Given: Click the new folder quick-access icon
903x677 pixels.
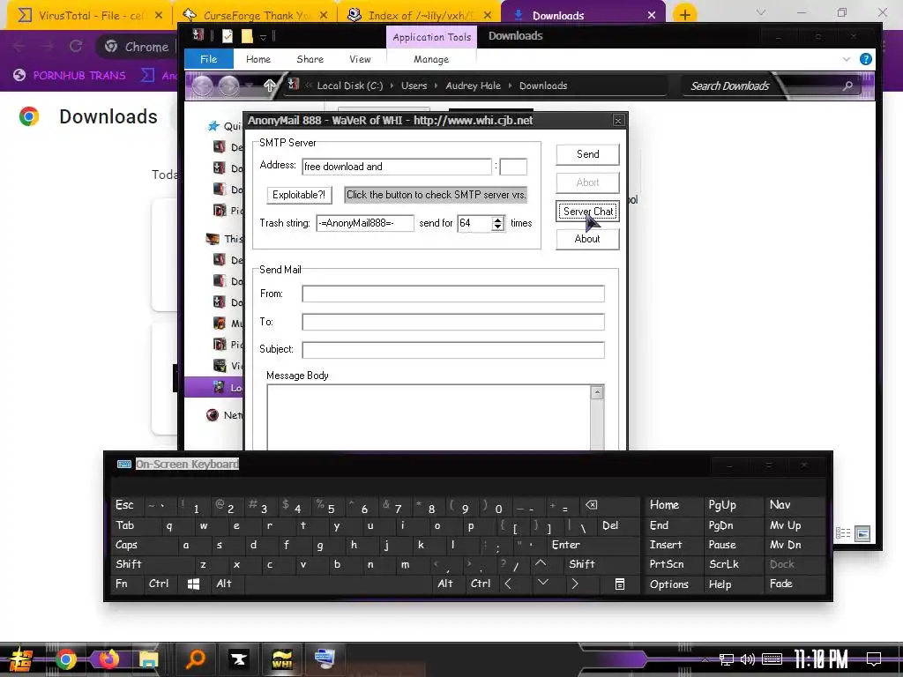Looking at the screenshot, I should point(247,36).
